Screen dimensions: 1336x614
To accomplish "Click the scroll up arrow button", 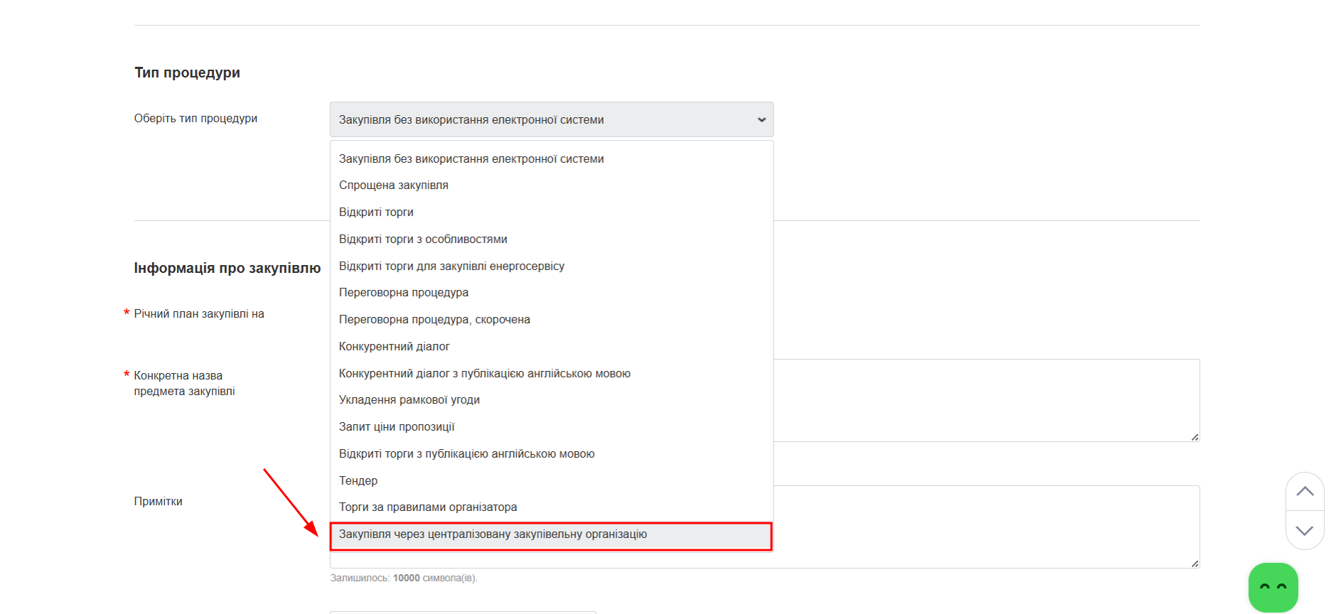I will click(x=1305, y=492).
